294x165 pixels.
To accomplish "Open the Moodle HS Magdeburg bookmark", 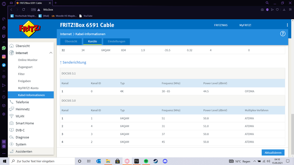I will (x=64, y=16).
